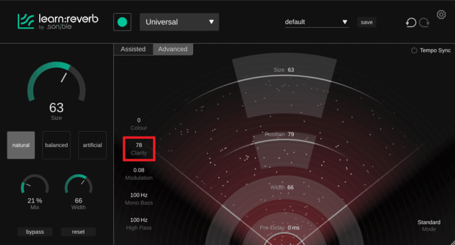
Task: Change the Standard Mode selector
Action: (x=429, y=226)
